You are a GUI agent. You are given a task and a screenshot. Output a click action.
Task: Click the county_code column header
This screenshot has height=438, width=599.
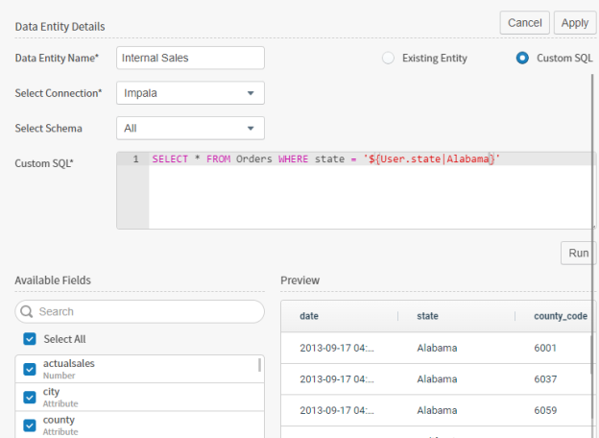(x=561, y=316)
